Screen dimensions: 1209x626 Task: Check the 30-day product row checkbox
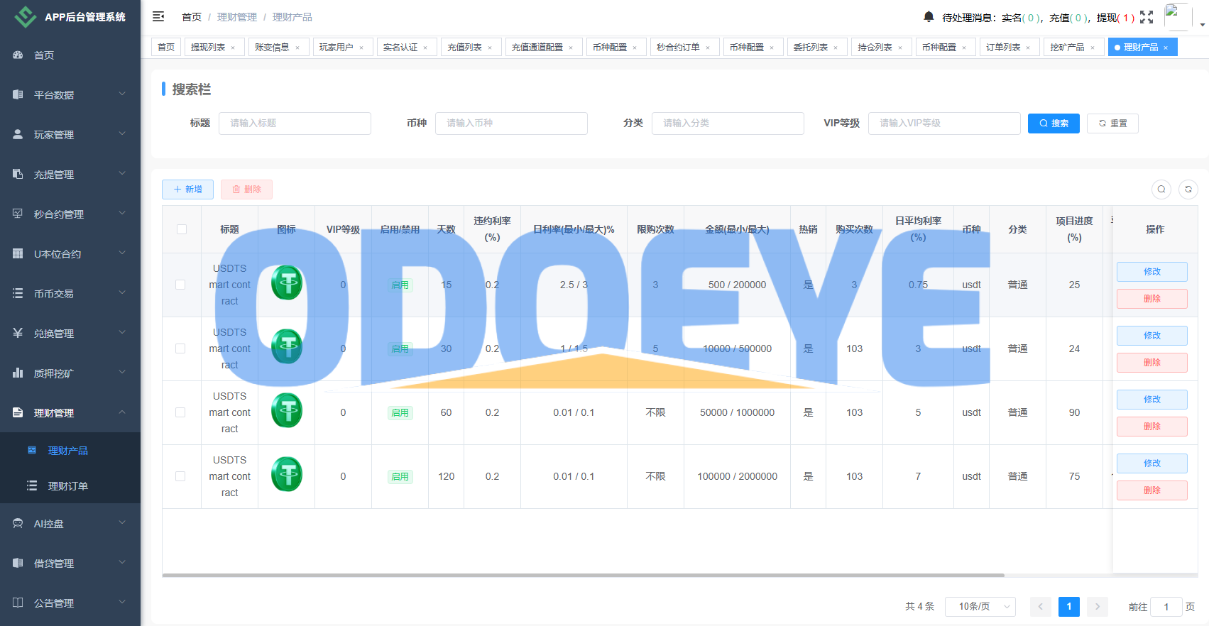[x=180, y=348]
